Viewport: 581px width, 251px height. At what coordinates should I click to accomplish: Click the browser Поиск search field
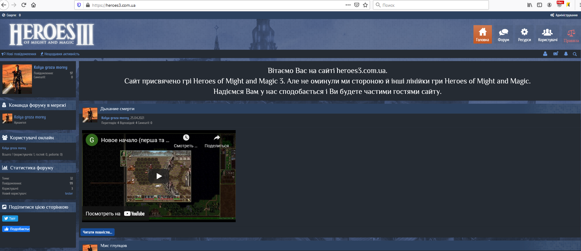click(x=431, y=5)
